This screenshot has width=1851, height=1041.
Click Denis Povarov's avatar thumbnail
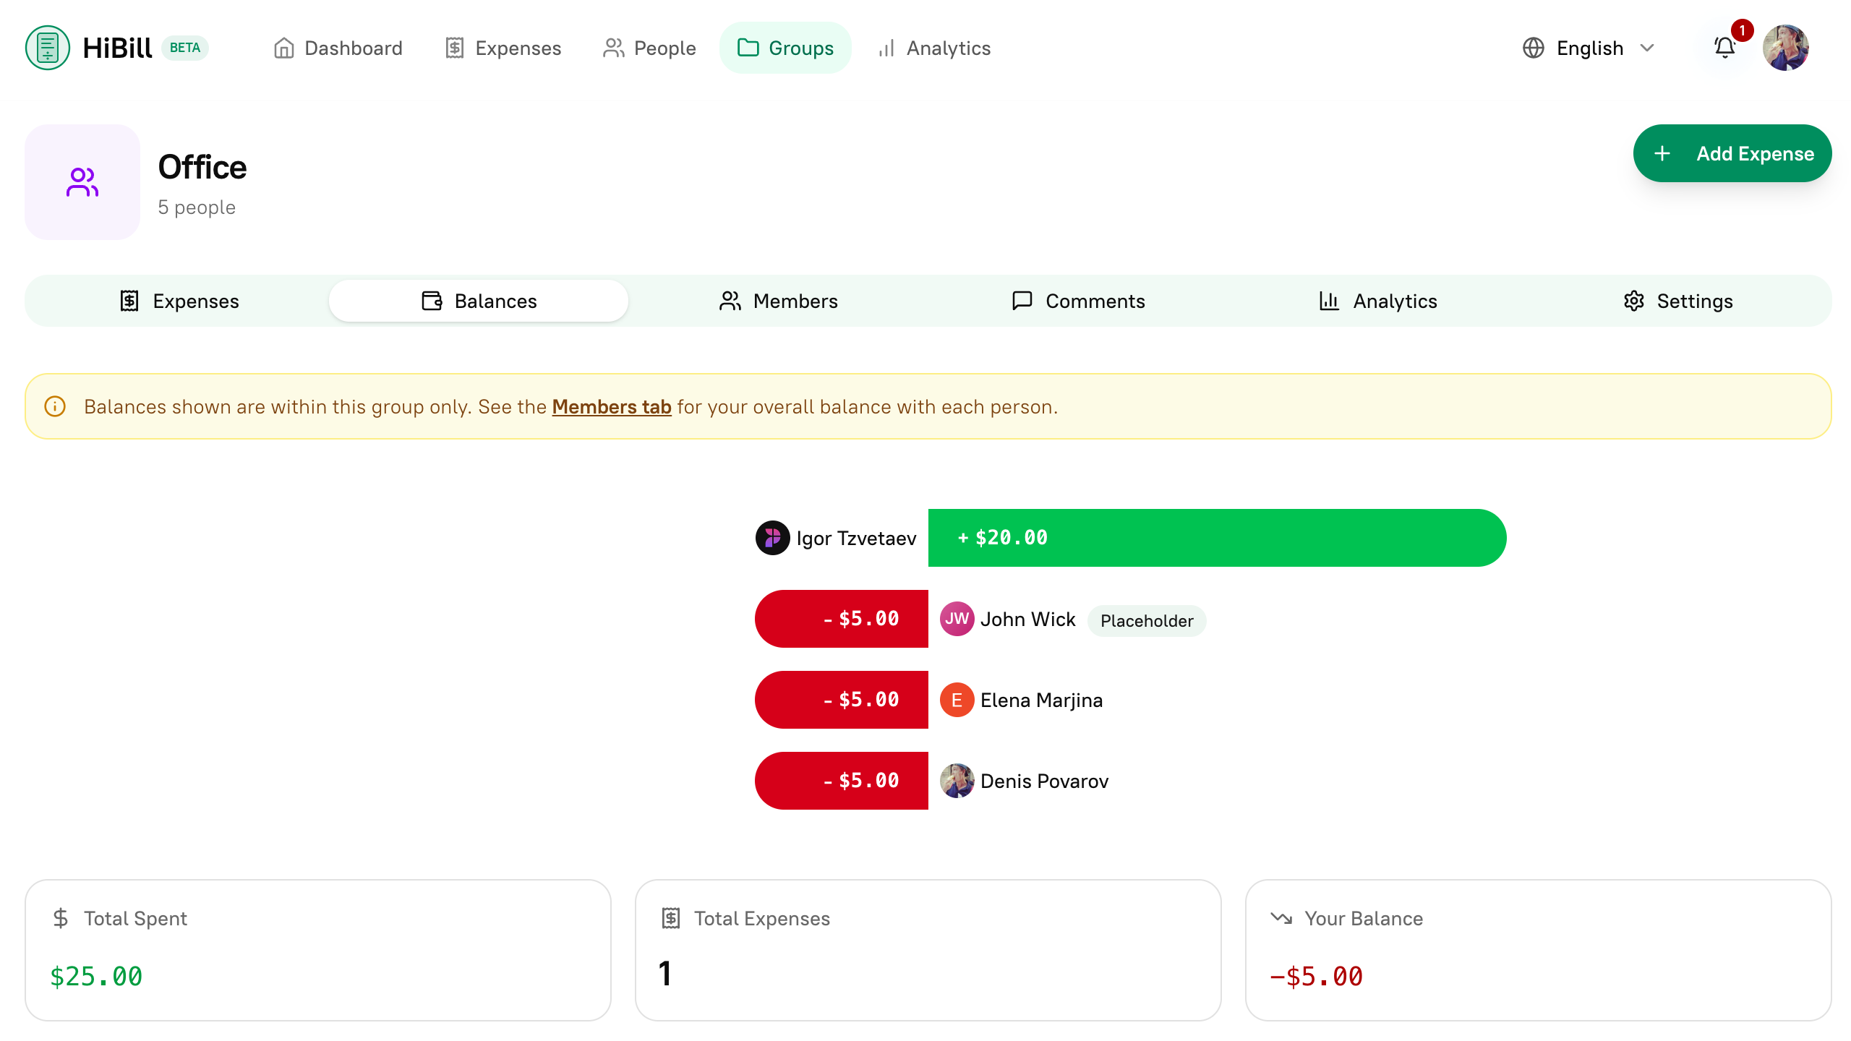tap(957, 781)
